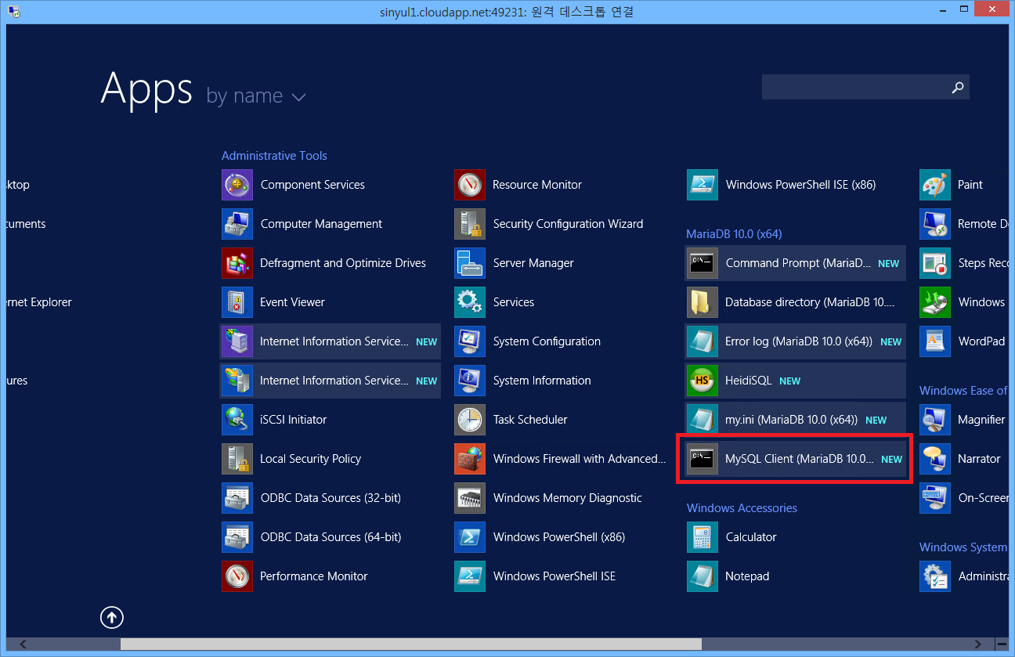Launch Performance Monitor icon
1015x657 pixels.
pos(237,576)
